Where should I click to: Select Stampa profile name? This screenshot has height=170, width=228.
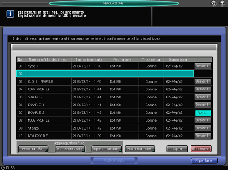pyautogui.click(x=34, y=128)
